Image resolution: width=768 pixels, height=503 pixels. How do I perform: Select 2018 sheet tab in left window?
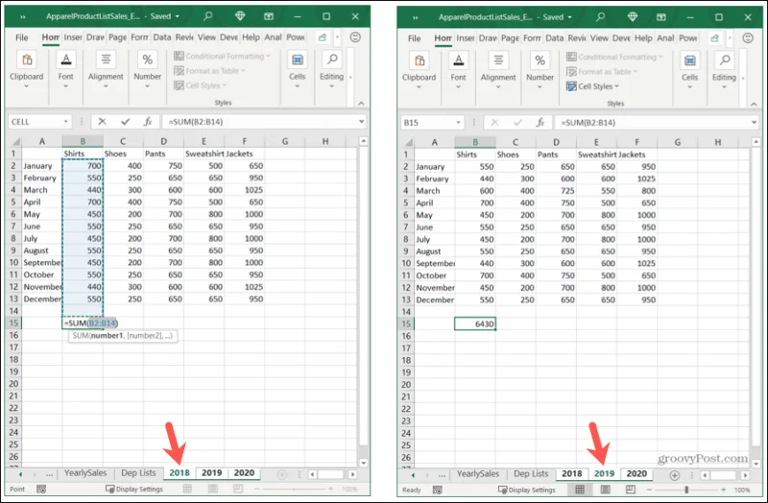tap(180, 473)
